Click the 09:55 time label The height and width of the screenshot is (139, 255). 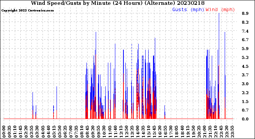pos(98,132)
